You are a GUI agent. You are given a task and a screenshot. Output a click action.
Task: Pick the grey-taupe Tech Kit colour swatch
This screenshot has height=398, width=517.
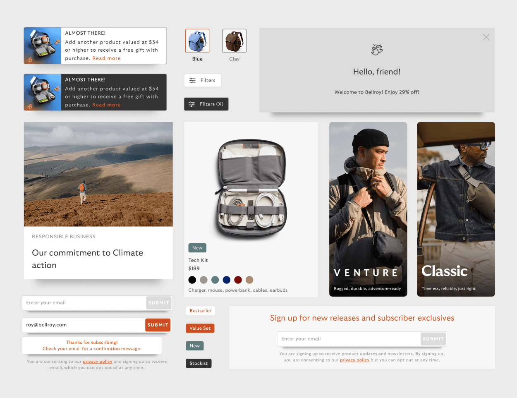tap(203, 280)
